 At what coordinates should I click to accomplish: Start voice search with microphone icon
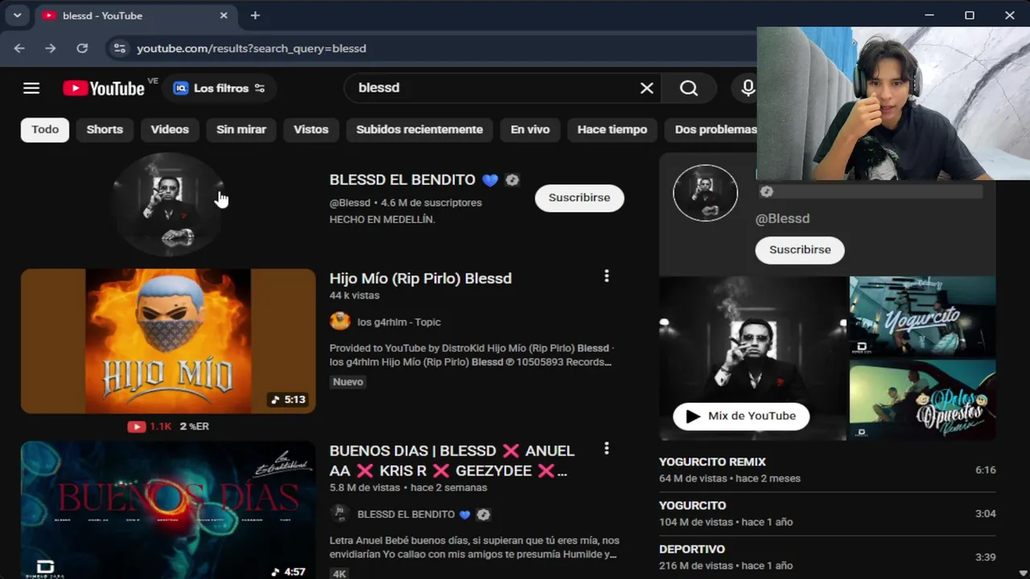(x=748, y=88)
